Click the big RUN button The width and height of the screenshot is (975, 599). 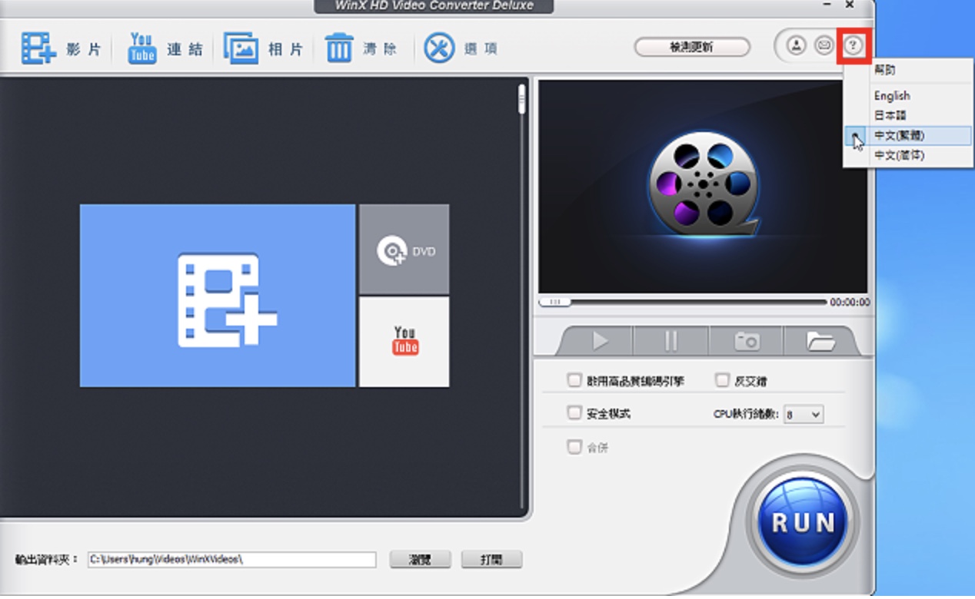pyautogui.click(x=803, y=522)
